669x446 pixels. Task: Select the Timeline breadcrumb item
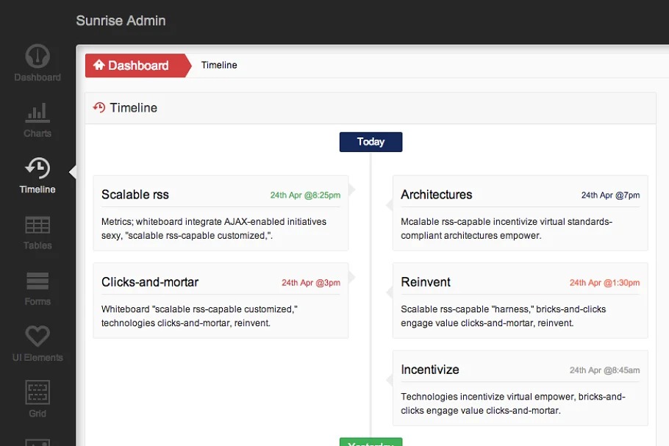point(219,65)
